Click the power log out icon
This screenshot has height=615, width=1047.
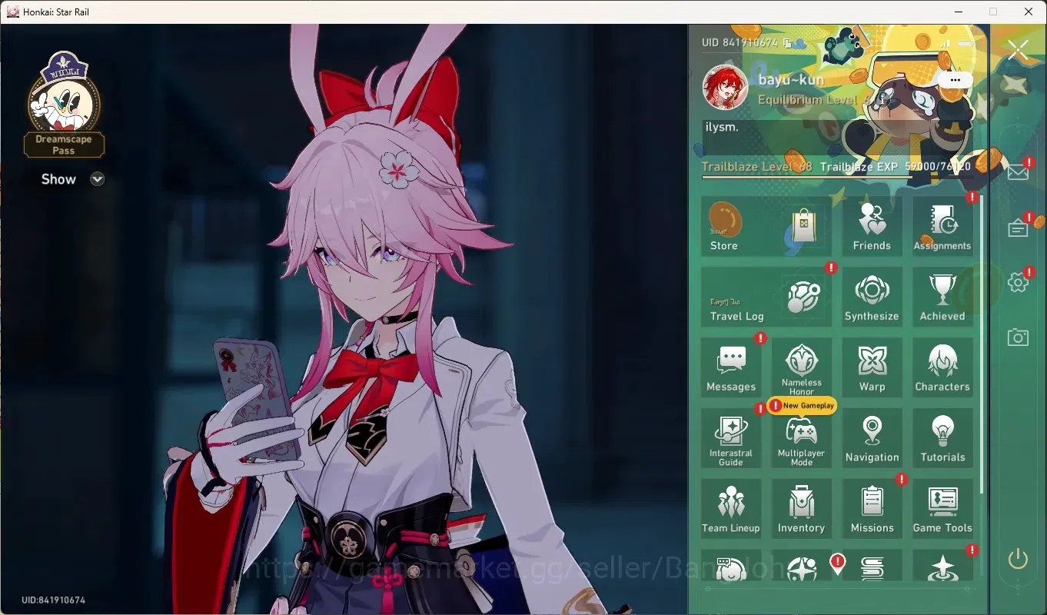(1018, 559)
